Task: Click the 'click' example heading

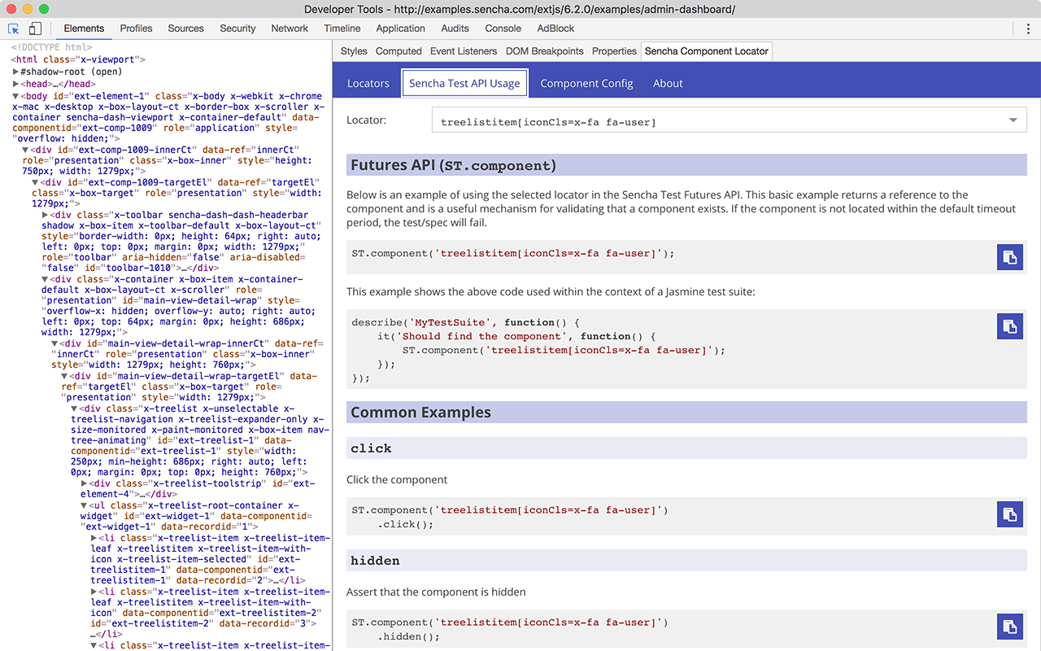Action: [x=686, y=448]
